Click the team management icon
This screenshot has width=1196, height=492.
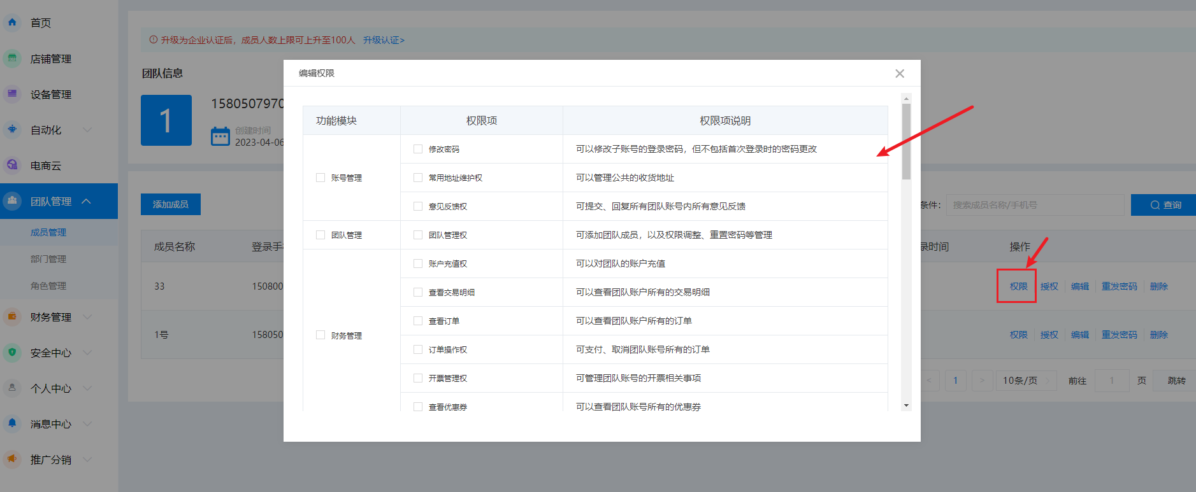pos(12,200)
